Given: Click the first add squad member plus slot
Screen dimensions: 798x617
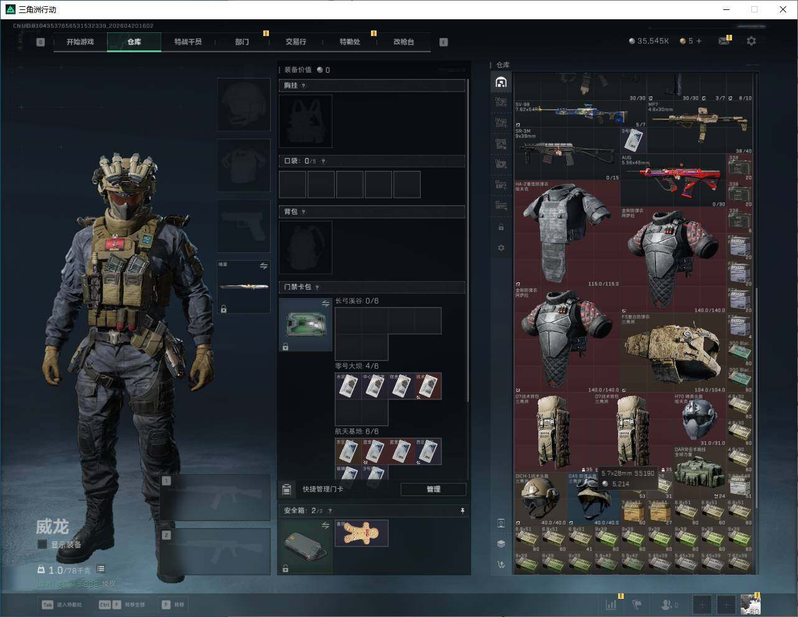Looking at the screenshot, I should point(702,604).
